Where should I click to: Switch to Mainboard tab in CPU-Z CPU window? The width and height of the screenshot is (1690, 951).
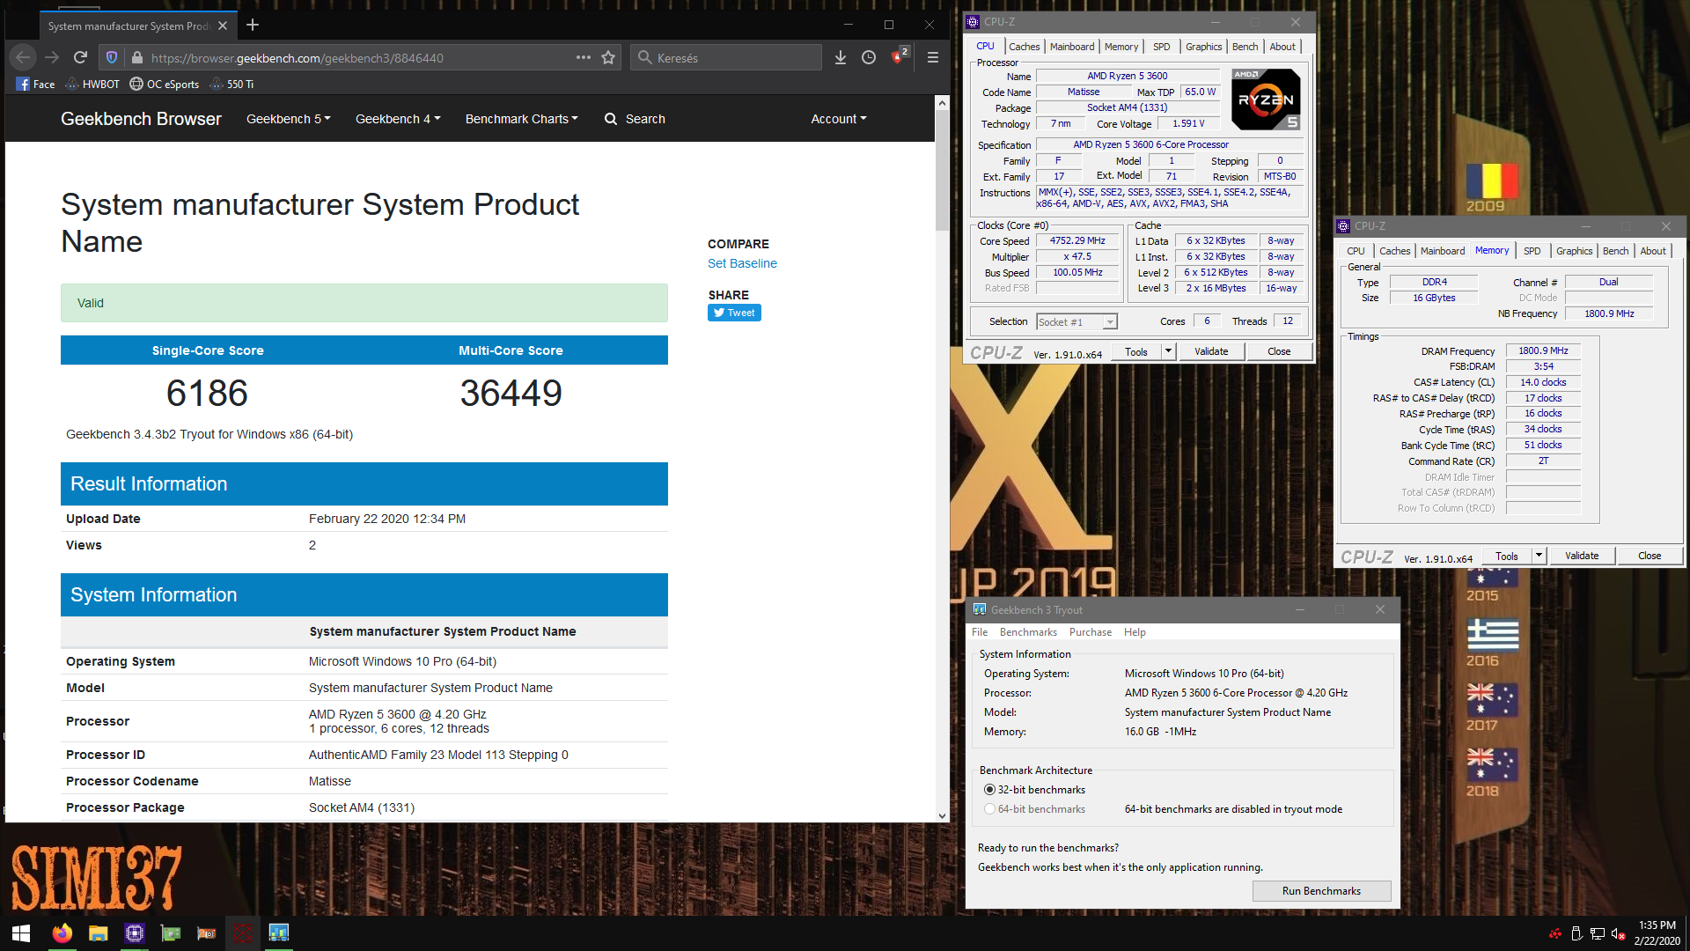tap(1072, 47)
